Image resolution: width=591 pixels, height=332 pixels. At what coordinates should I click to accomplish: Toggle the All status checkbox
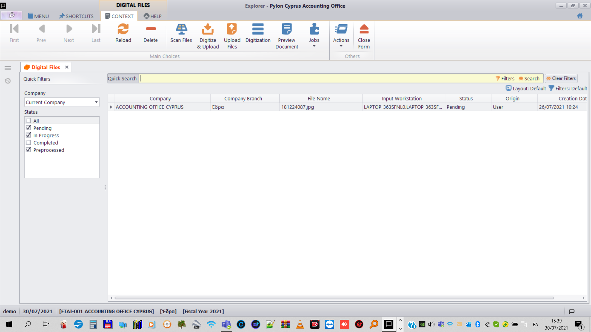29,121
